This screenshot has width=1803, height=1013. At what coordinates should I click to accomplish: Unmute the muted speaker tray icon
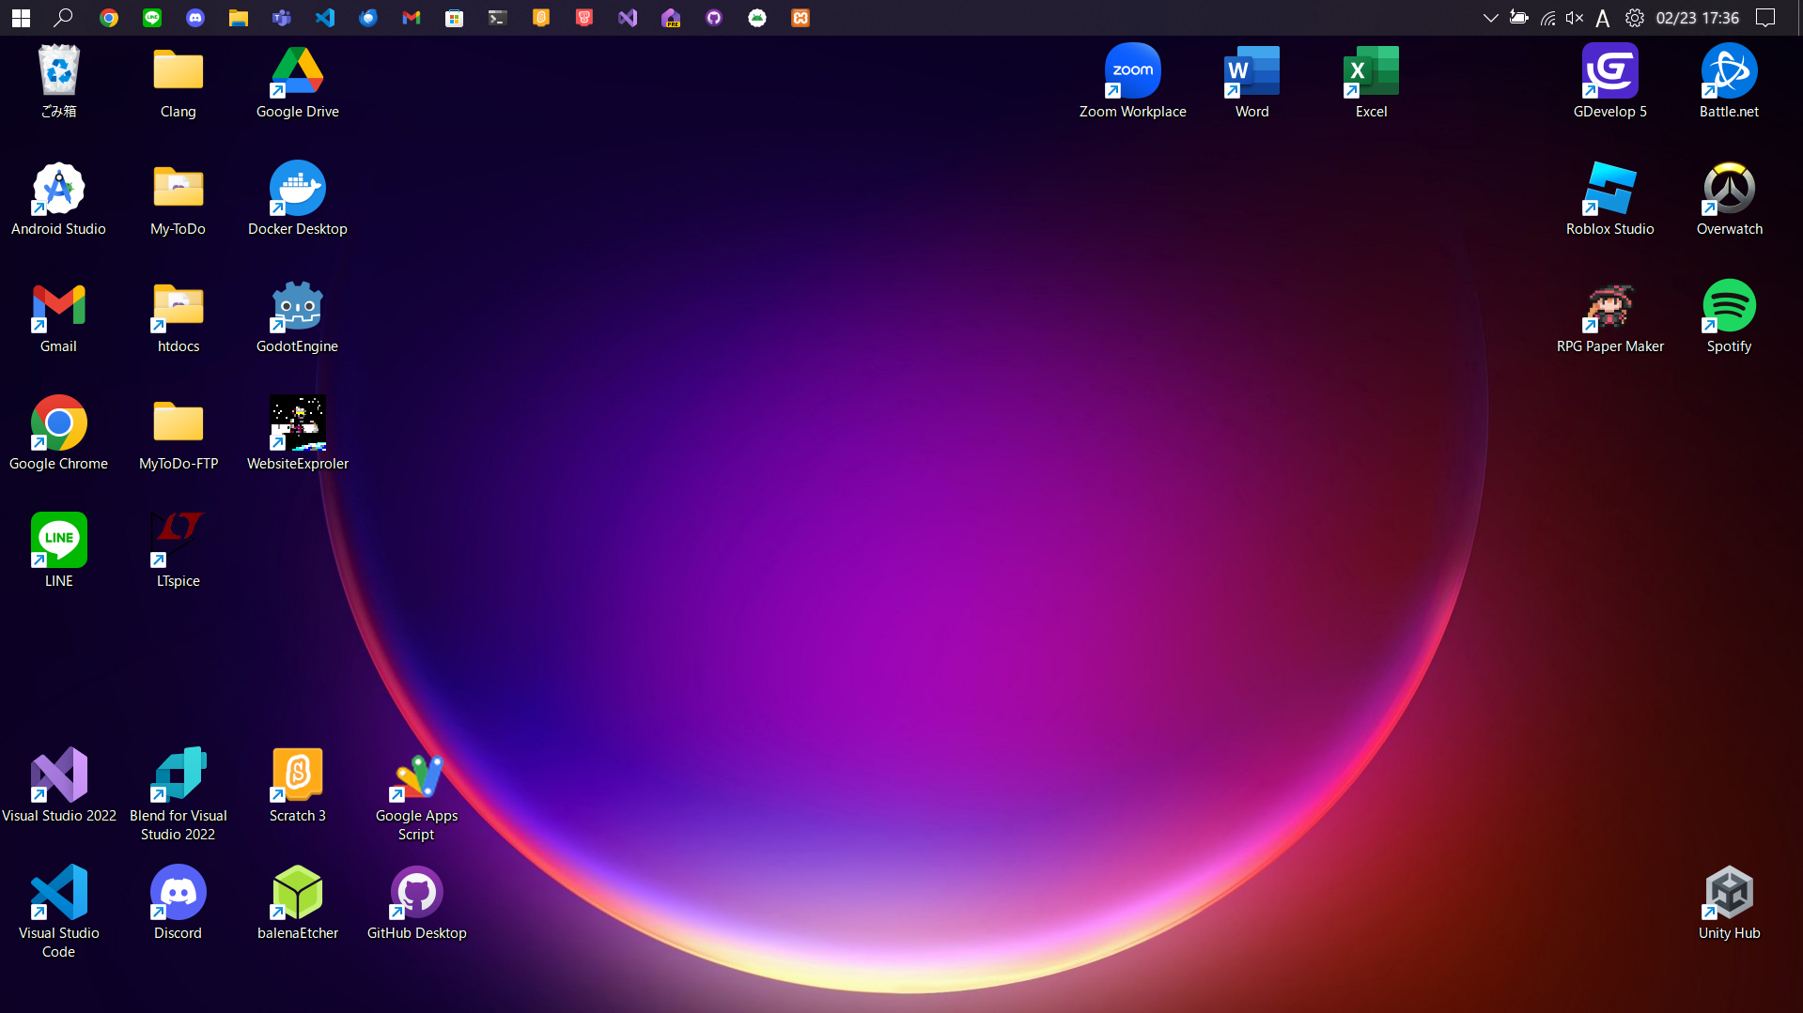(x=1575, y=18)
